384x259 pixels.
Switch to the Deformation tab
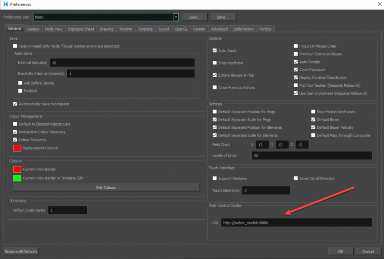(x=243, y=29)
